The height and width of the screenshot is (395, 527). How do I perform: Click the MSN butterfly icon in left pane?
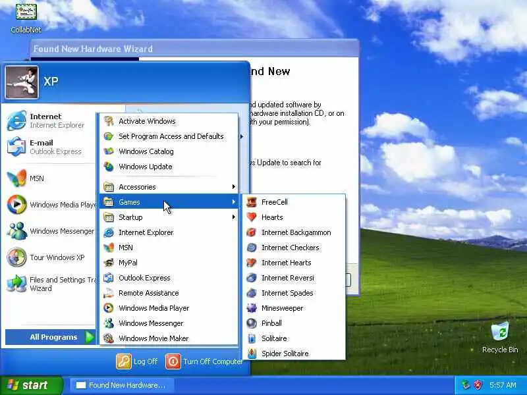click(16, 178)
